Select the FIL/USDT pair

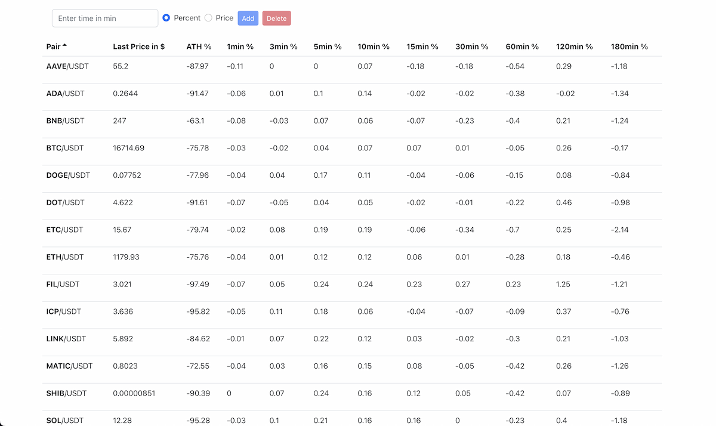tap(63, 285)
